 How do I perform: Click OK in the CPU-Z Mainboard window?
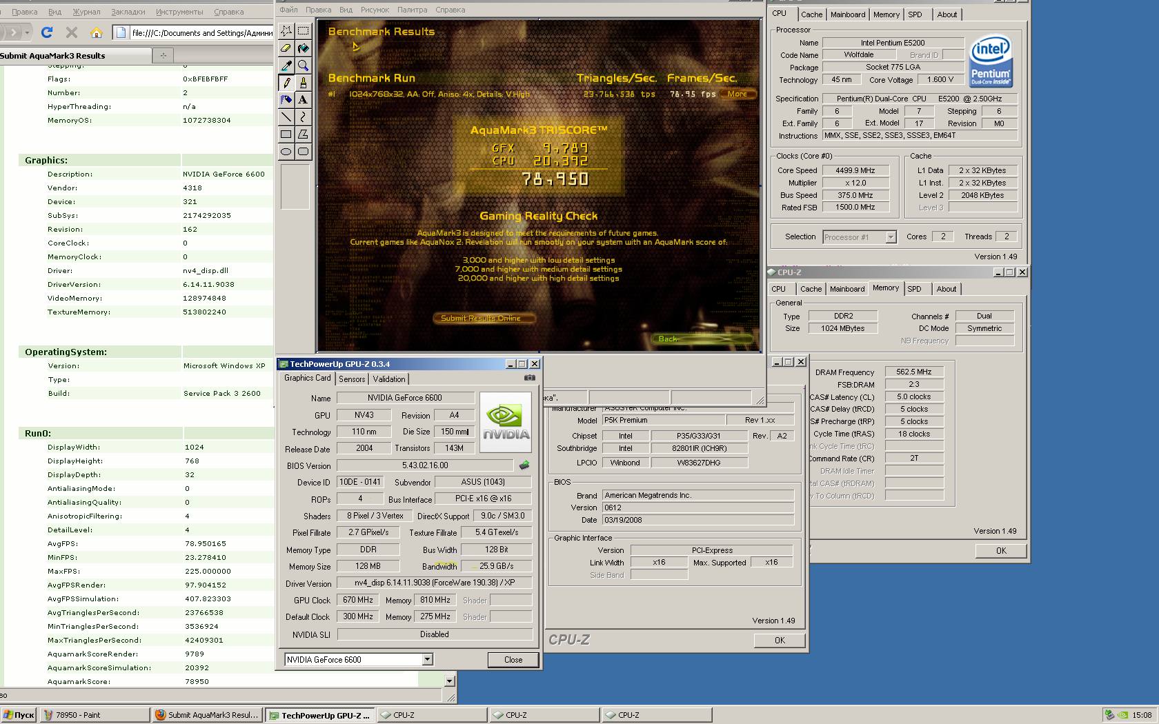pos(780,640)
